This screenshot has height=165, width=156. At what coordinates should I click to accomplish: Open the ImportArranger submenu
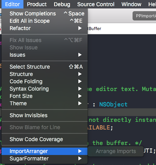point(45,151)
